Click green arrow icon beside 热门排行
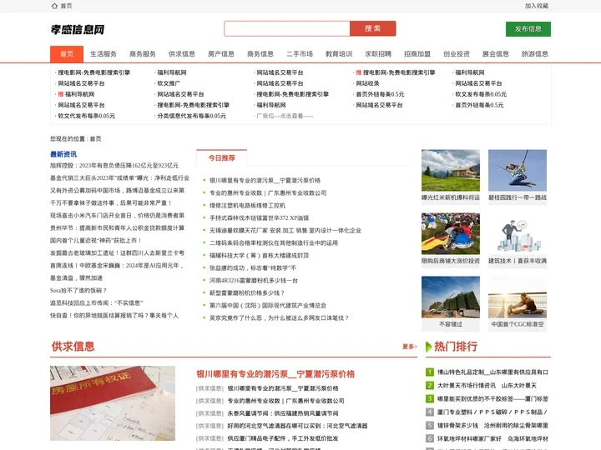 point(429,347)
